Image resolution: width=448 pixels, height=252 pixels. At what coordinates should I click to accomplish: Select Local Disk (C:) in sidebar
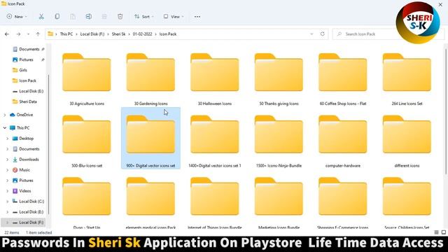tap(28, 202)
